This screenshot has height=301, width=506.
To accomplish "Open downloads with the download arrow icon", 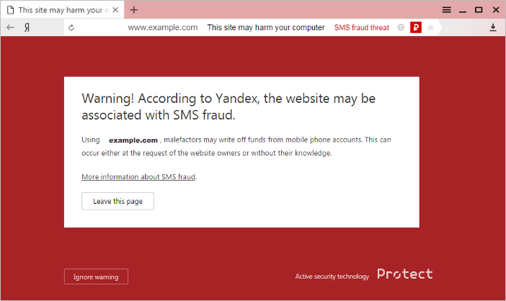I will point(493,27).
